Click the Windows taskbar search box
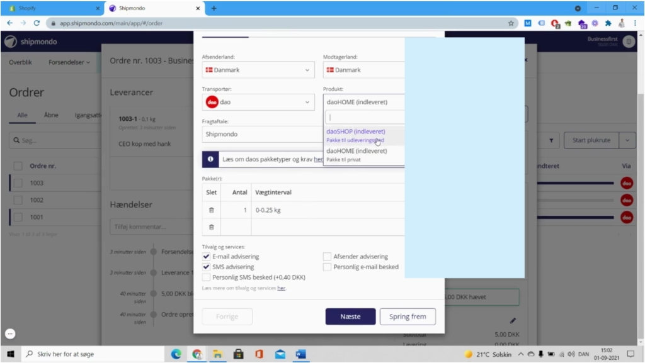The height and width of the screenshot is (363, 645). click(x=93, y=354)
